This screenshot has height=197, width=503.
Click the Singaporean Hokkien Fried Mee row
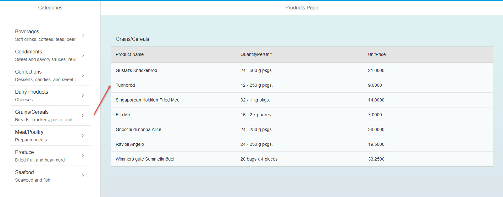coord(147,100)
